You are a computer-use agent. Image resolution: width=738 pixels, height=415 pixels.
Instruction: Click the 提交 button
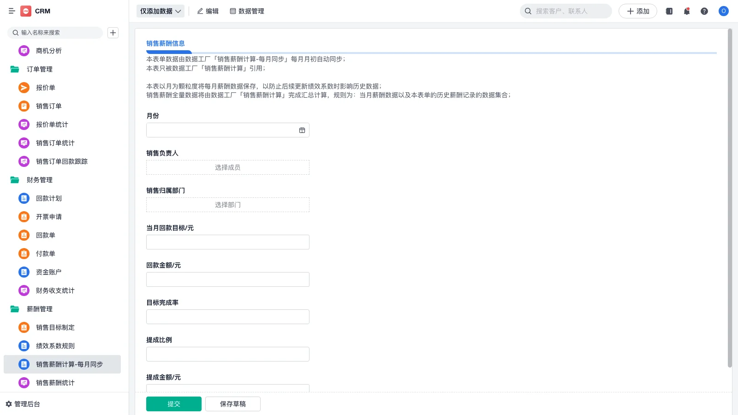click(173, 403)
